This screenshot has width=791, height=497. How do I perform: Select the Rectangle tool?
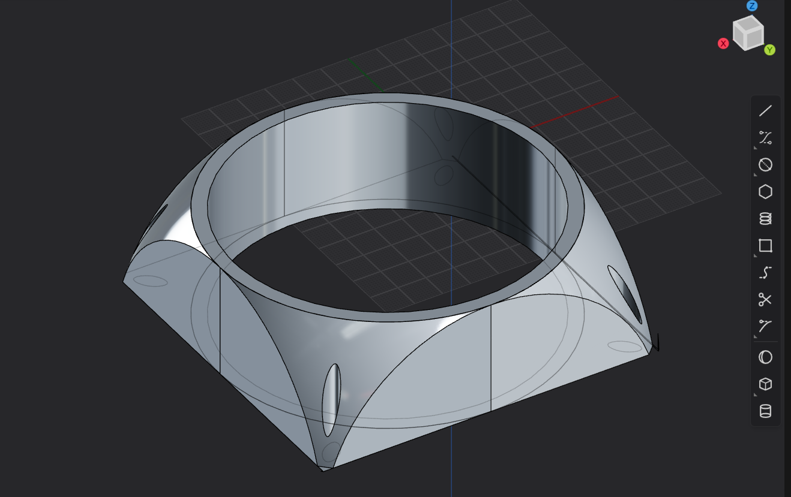pos(765,246)
